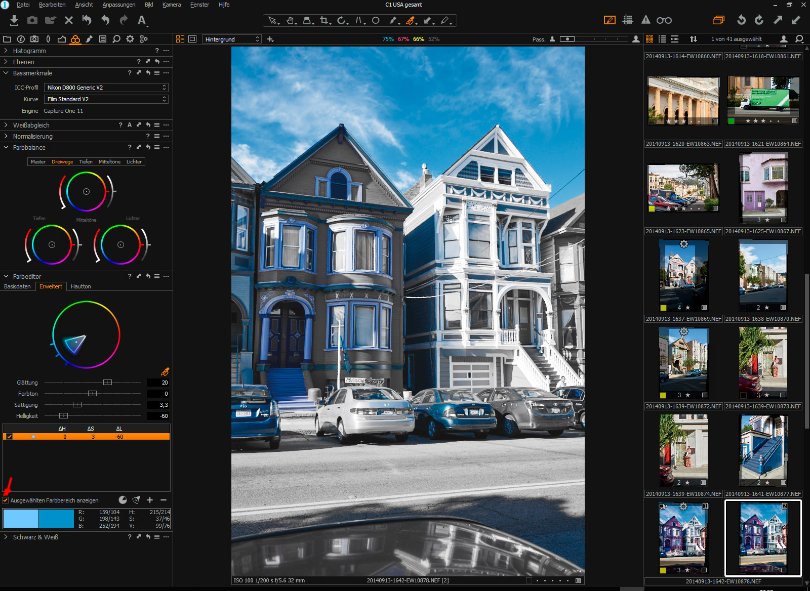Click the Farbbalance presets menu lines button
The width and height of the screenshot is (810, 591).
[x=157, y=147]
